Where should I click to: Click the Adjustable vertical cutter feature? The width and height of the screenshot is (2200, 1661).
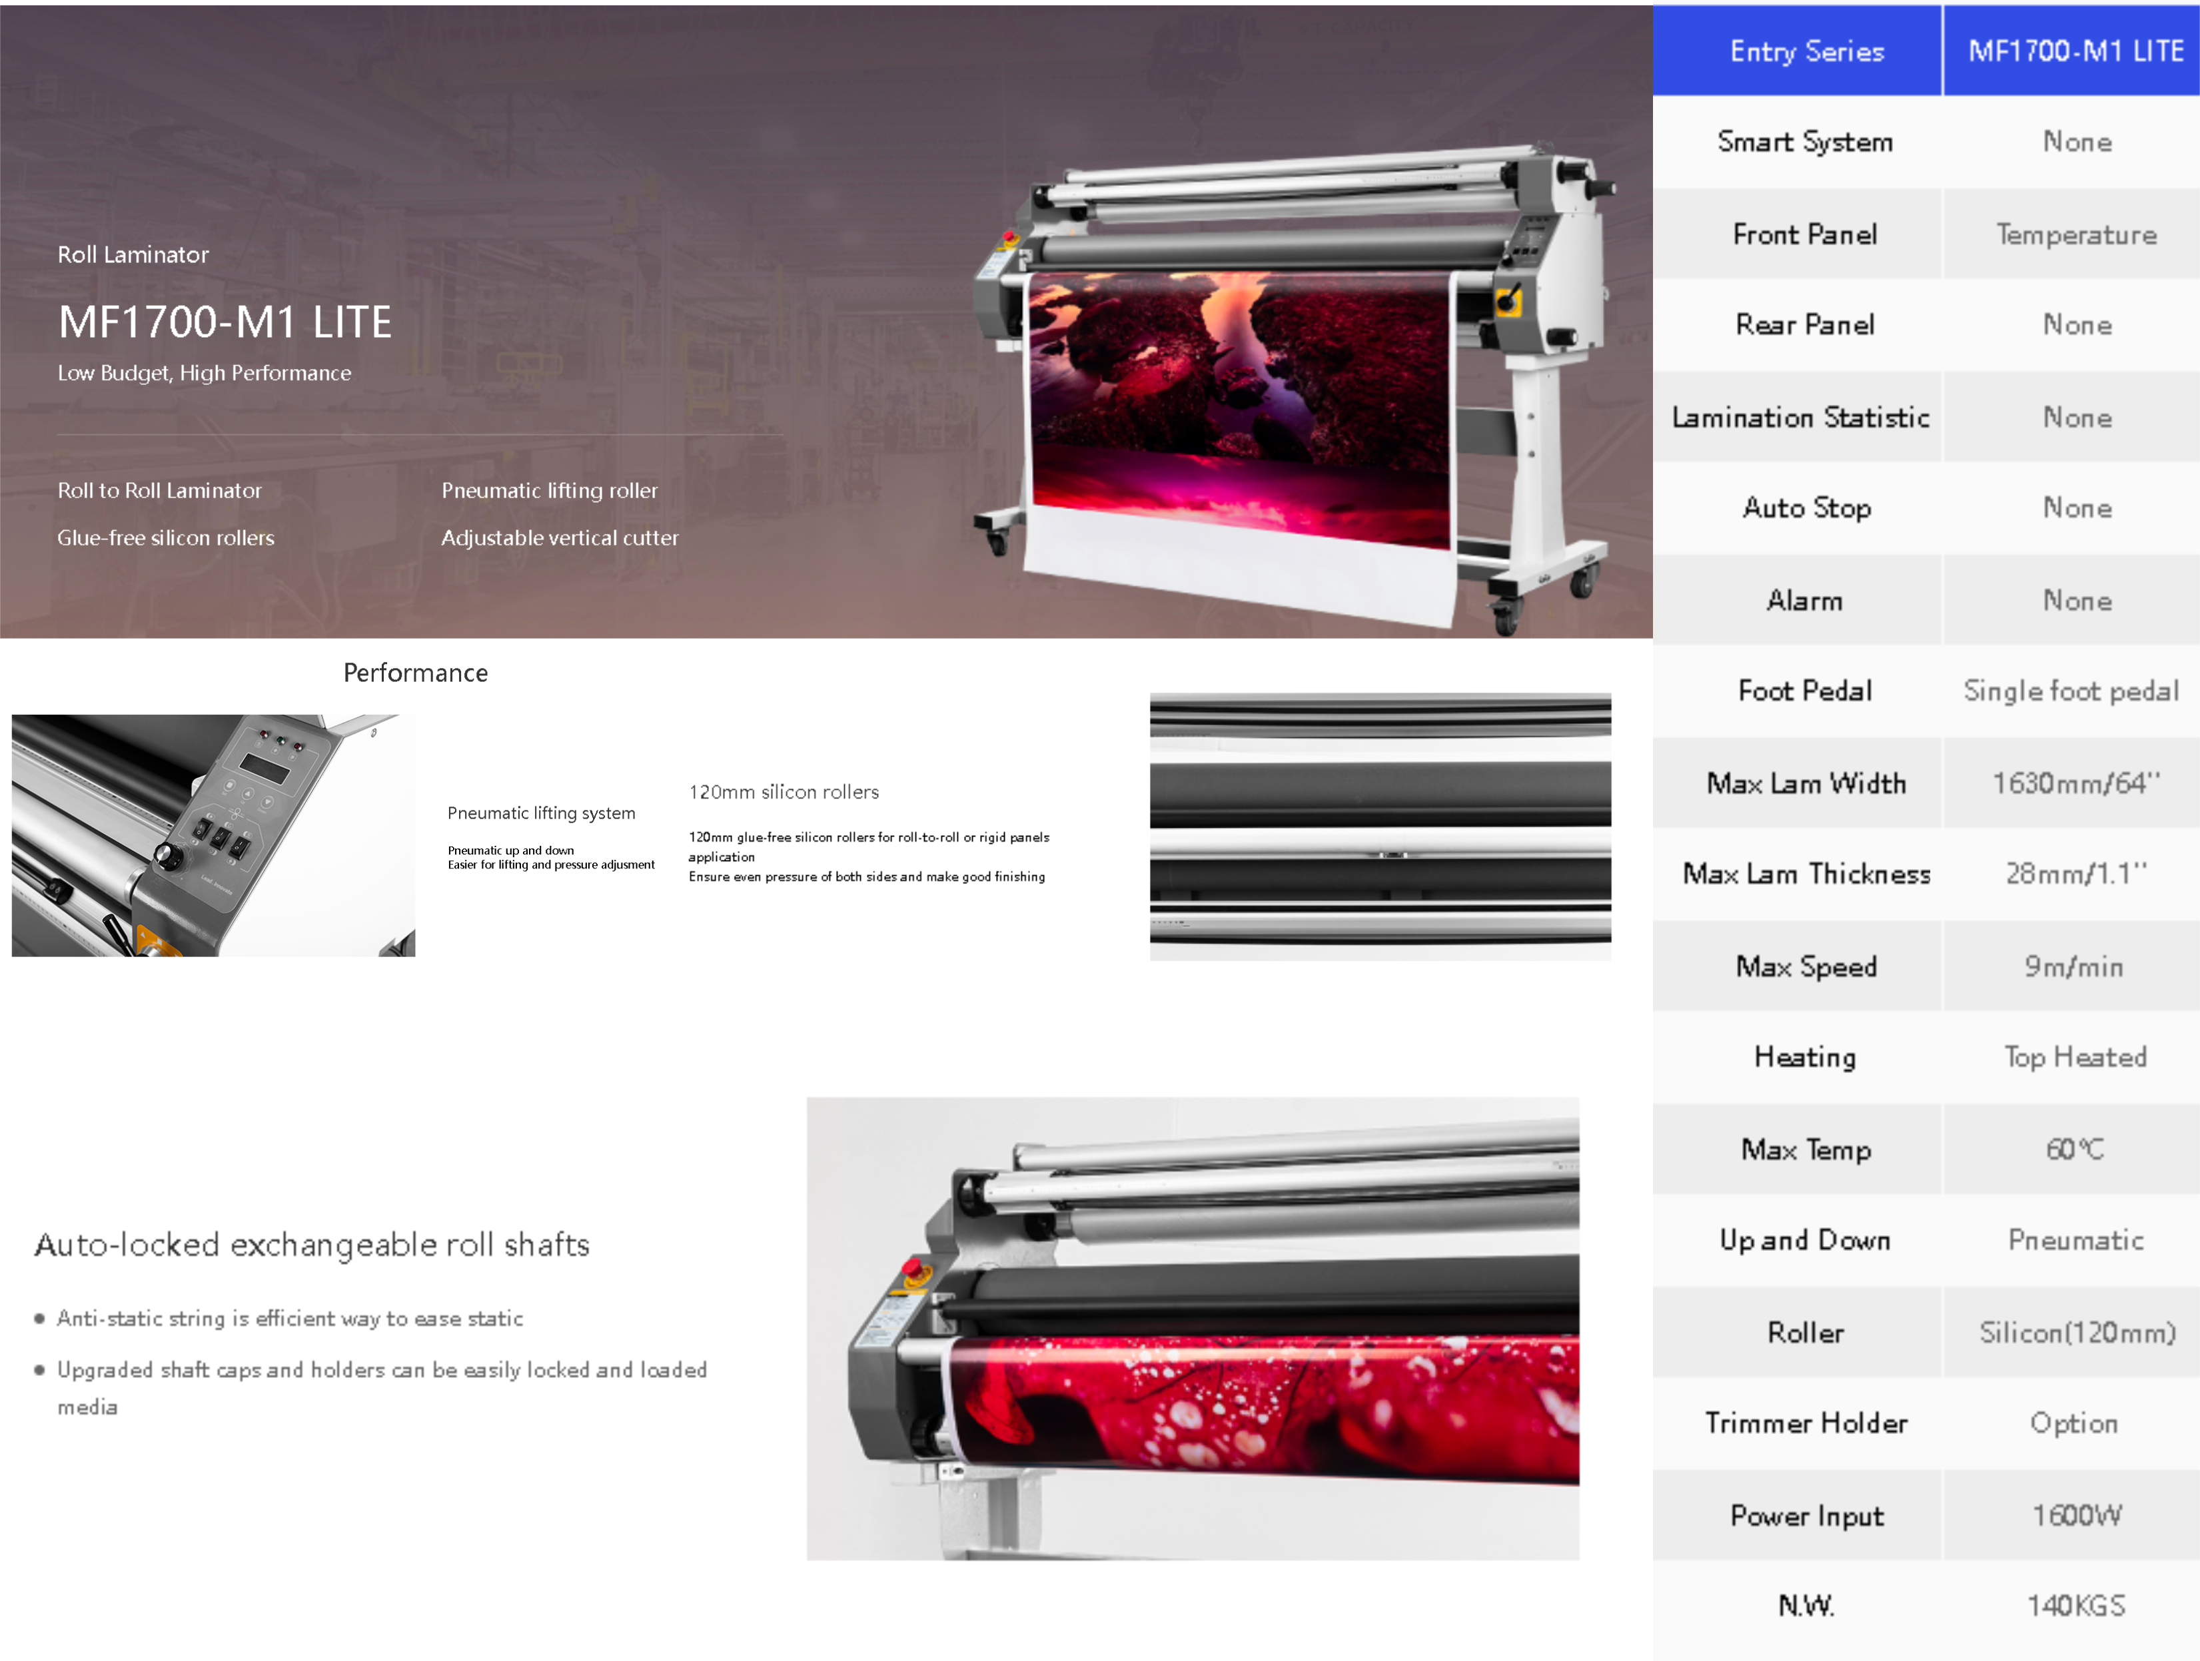[559, 537]
